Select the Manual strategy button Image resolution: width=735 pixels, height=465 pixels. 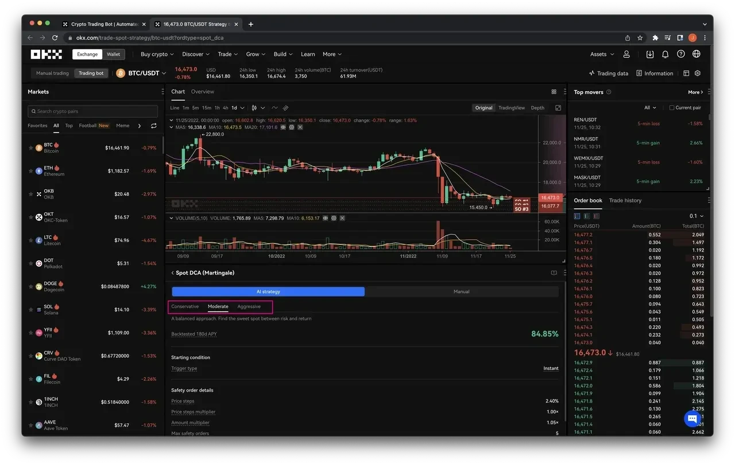click(461, 292)
